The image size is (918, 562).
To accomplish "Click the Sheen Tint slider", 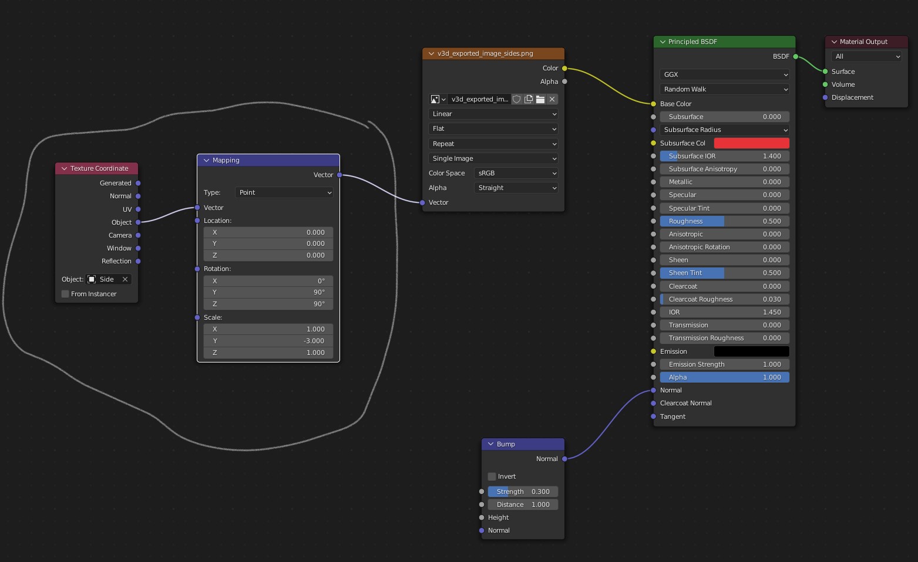I will point(725,273).
